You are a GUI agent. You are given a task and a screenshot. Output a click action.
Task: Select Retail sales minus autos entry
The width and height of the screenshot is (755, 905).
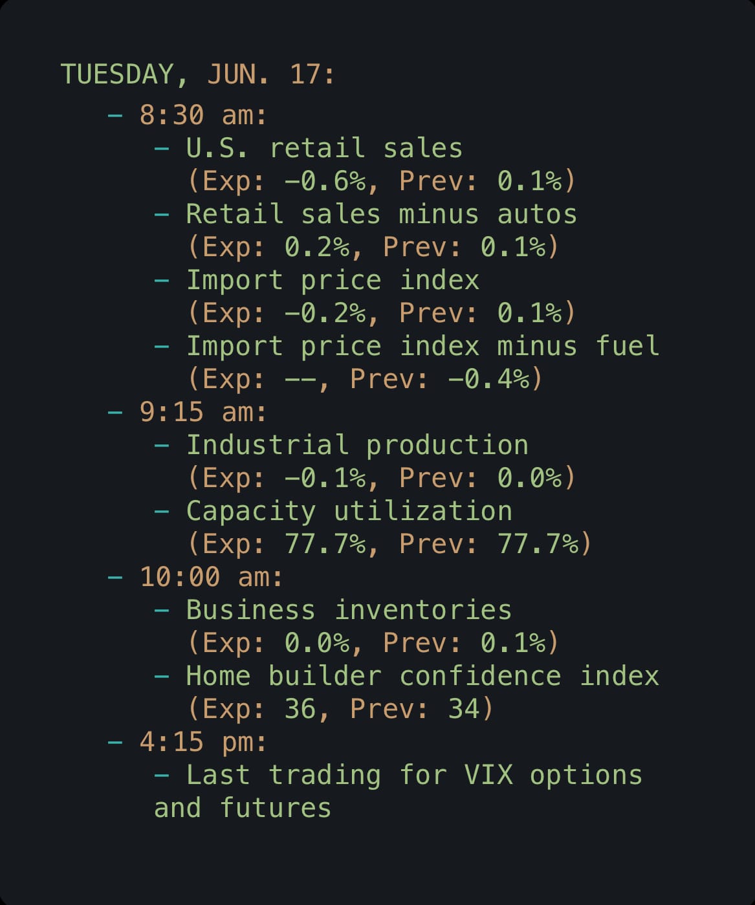click(x=381, y=214)
